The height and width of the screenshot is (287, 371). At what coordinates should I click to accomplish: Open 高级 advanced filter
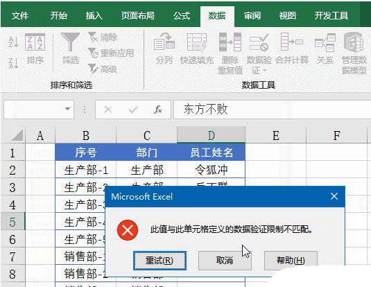[103, 69]
